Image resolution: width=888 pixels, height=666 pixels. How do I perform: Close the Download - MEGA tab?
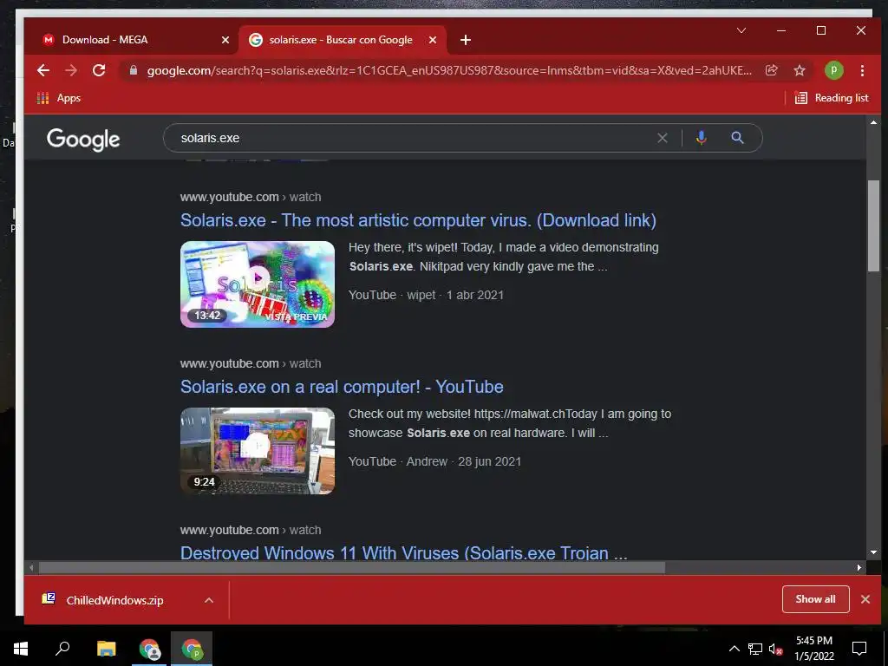[225, 40]
